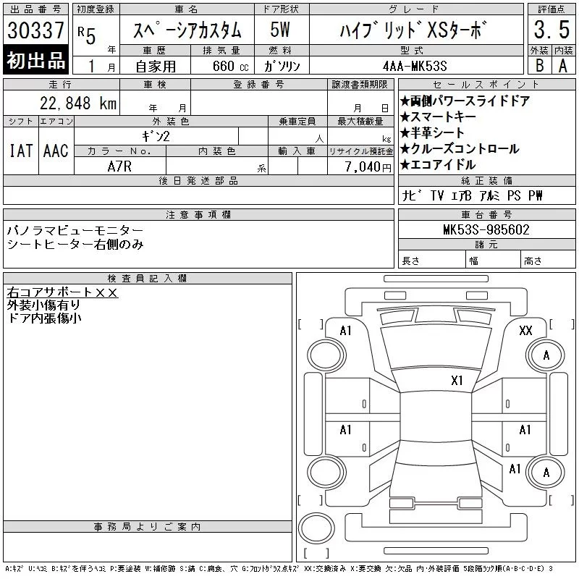579x579 pixels.
Task: Click the 車台番号 header
Action: pyautogui.click(x=486, y=214)
